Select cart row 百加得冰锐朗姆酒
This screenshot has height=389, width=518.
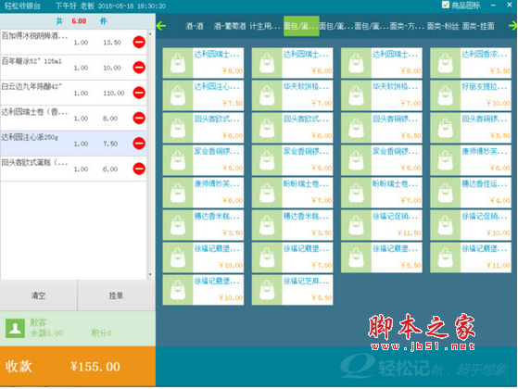(x=73, y=43)
